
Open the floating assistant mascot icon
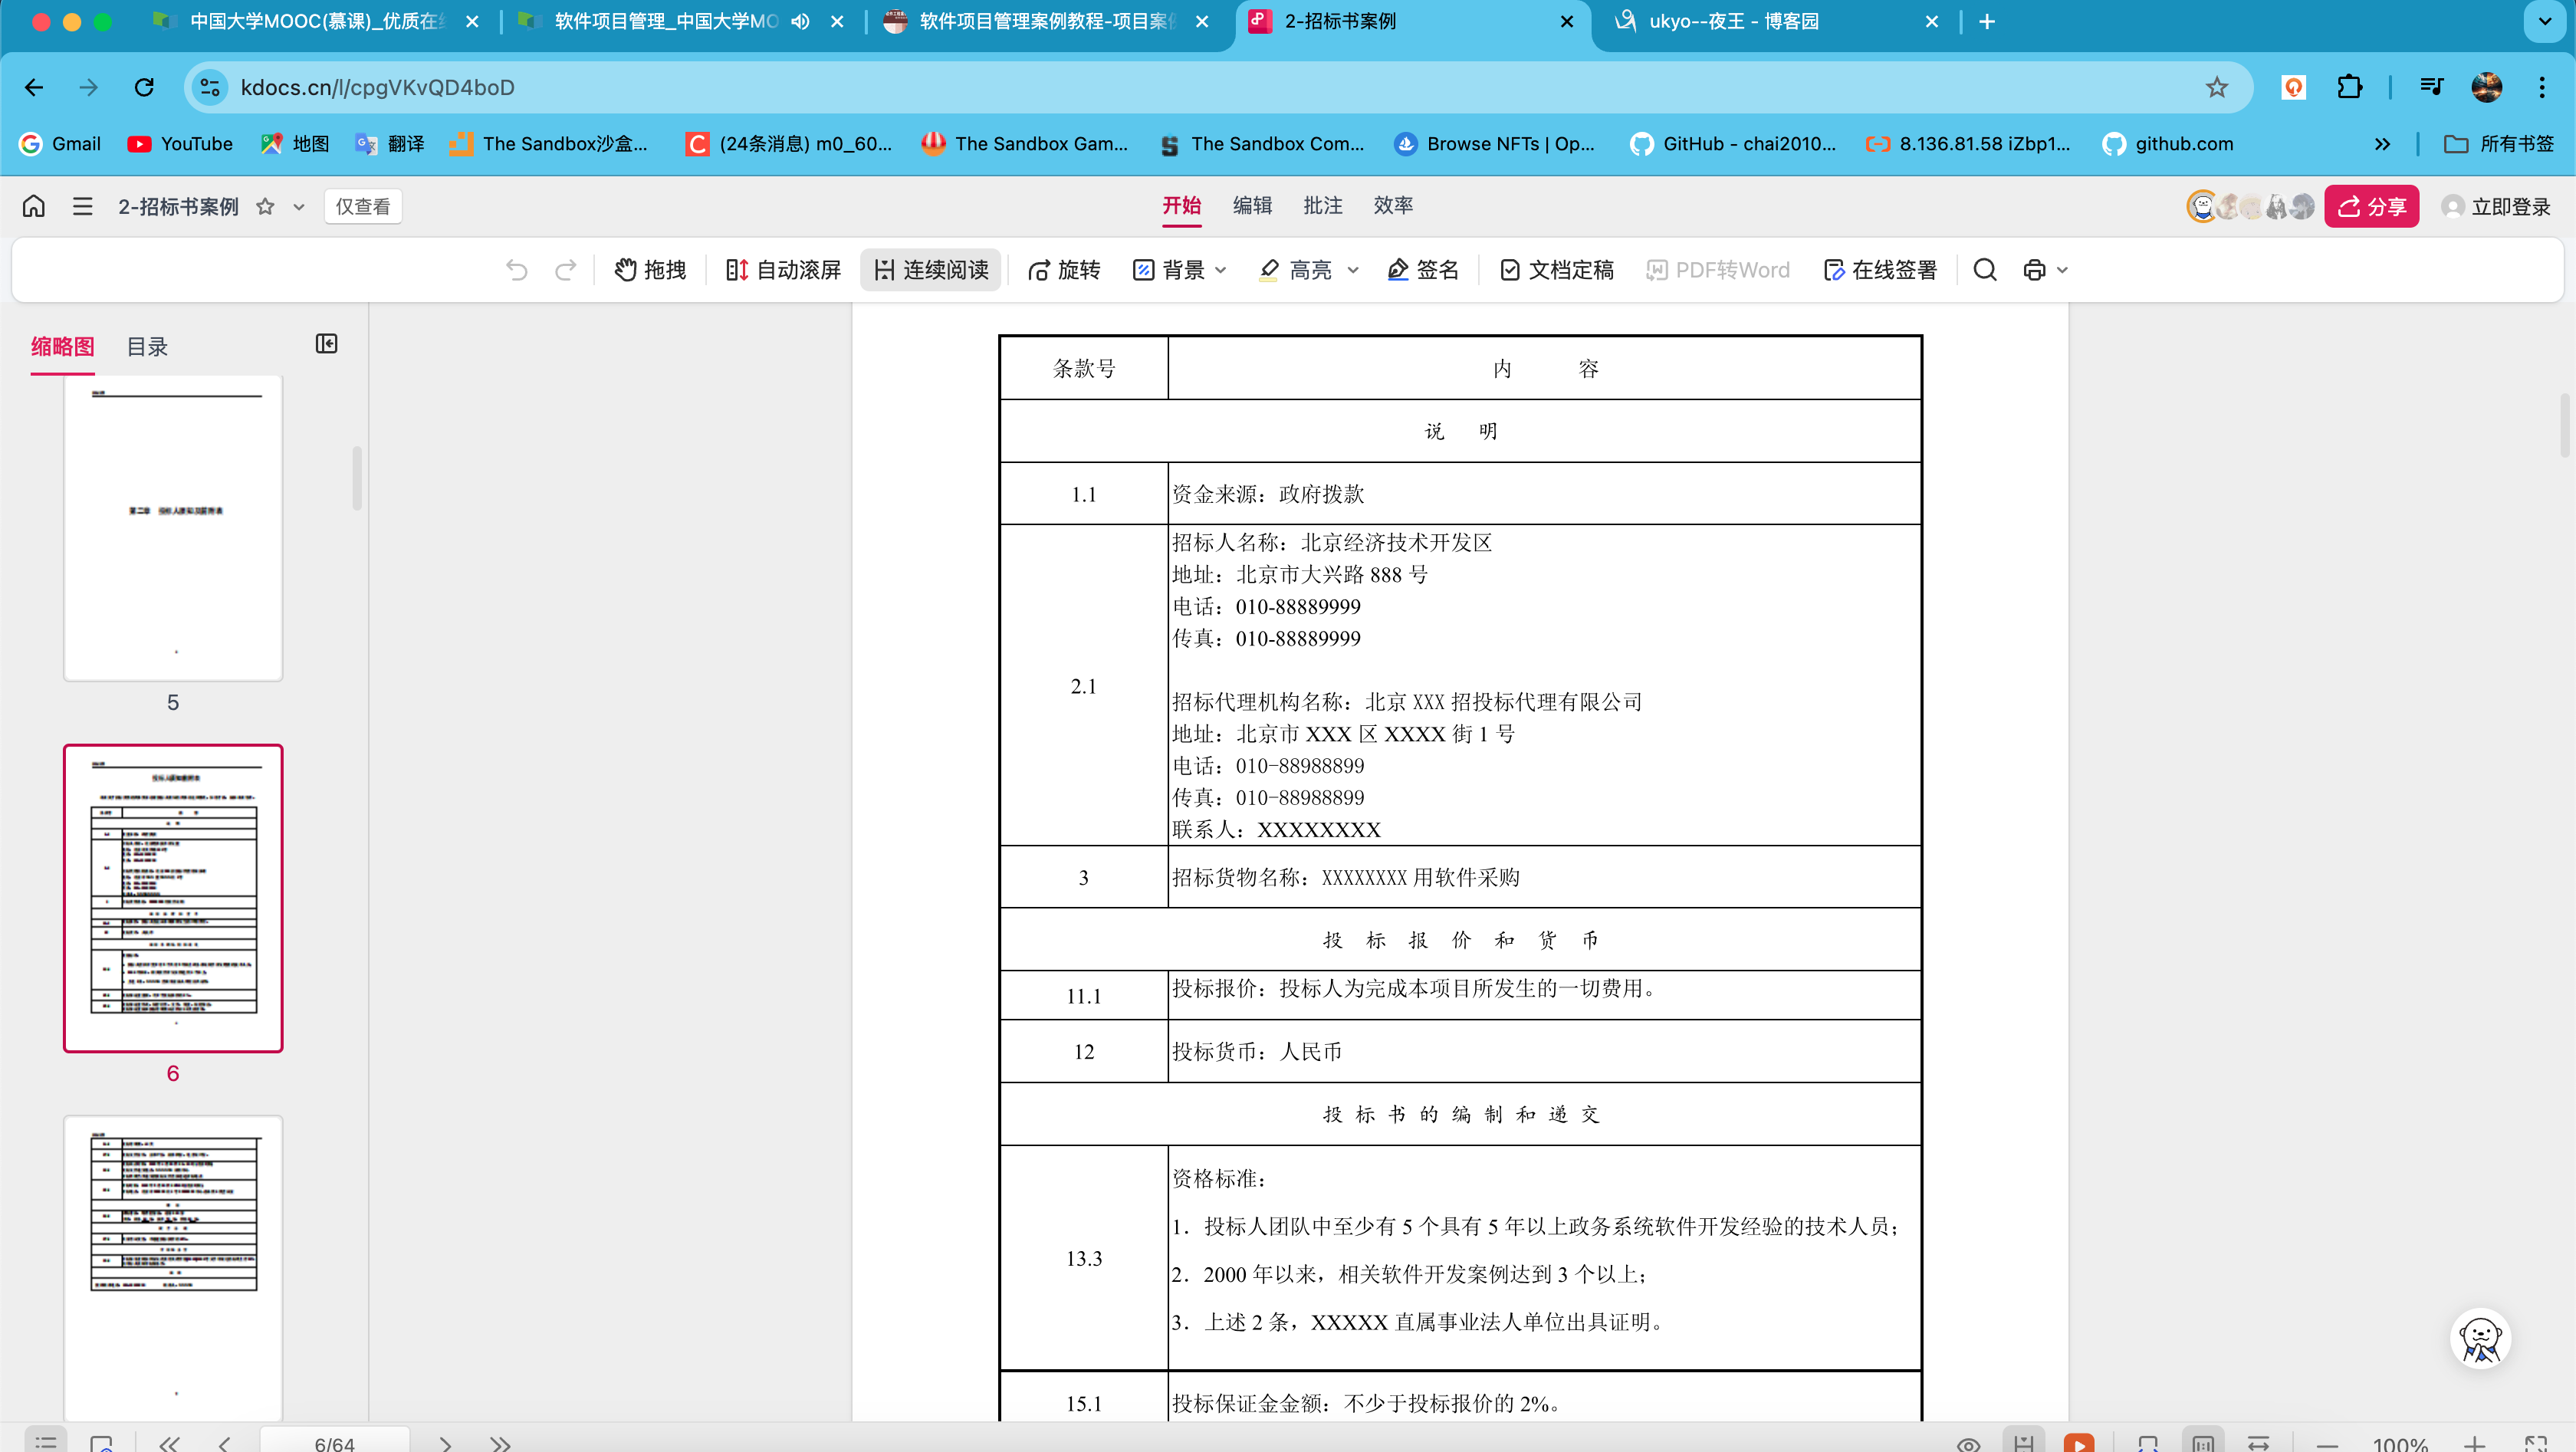point(2480,1338)
